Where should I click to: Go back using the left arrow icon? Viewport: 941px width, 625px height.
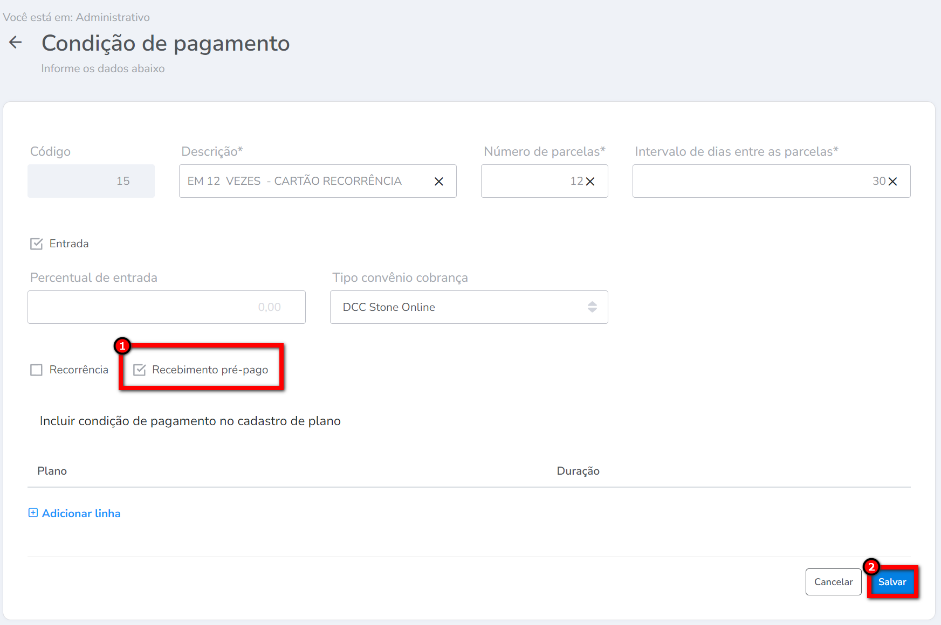pyautogui.click(x=16, y=43)
